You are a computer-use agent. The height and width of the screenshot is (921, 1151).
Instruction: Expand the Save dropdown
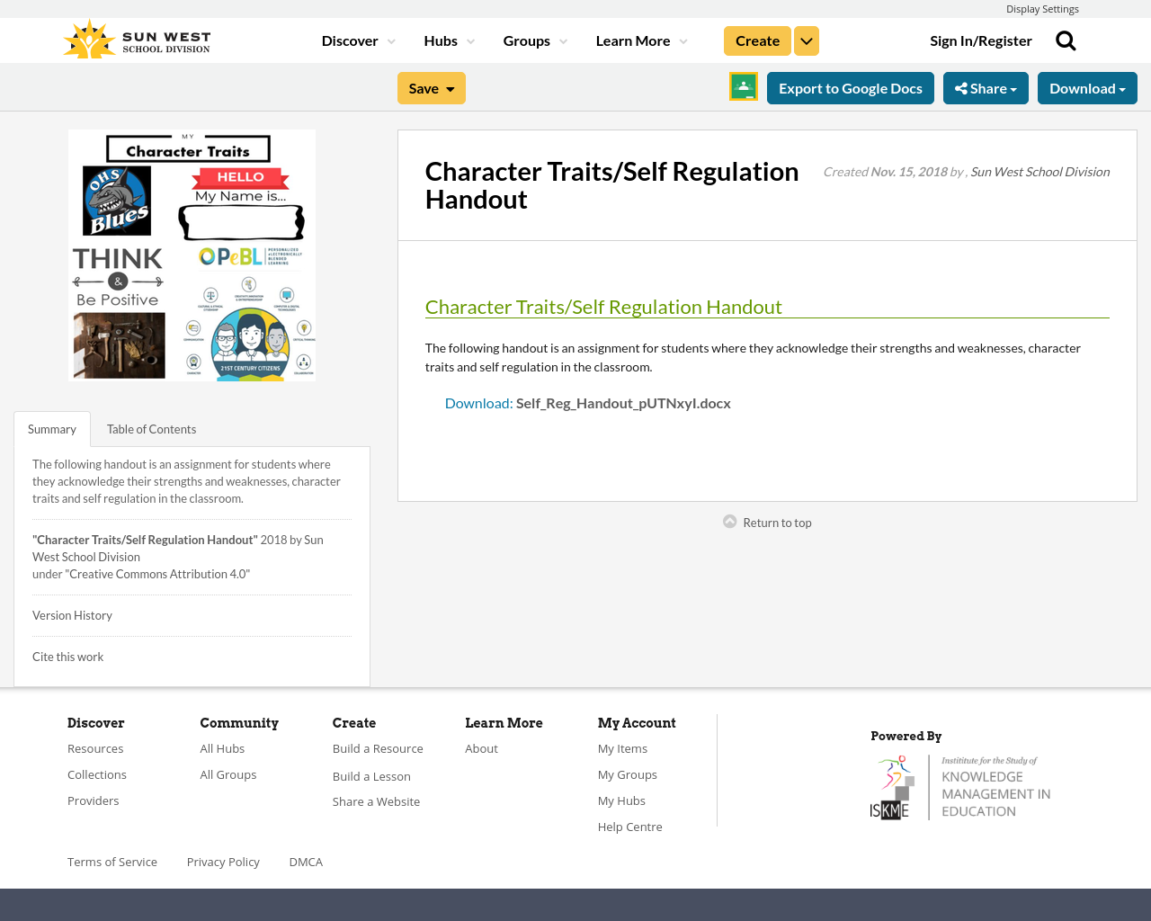point(431,87)
